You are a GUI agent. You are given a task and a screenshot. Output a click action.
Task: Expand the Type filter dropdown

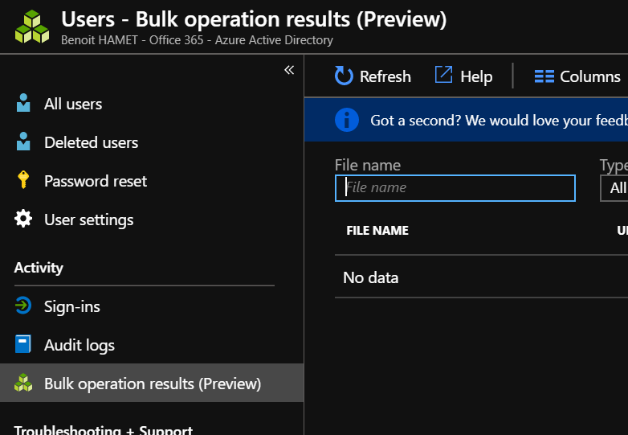coord(615,188)
